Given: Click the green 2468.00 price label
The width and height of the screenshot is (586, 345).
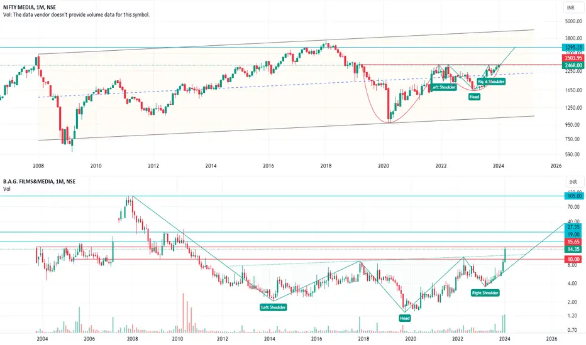Looking at the screenshot, I should 573,65.
